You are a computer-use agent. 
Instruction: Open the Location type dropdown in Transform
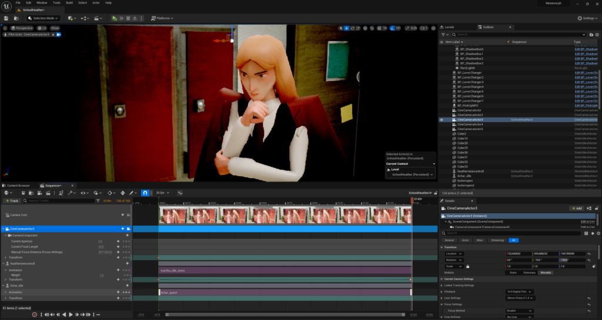click(x=454, y=254)
